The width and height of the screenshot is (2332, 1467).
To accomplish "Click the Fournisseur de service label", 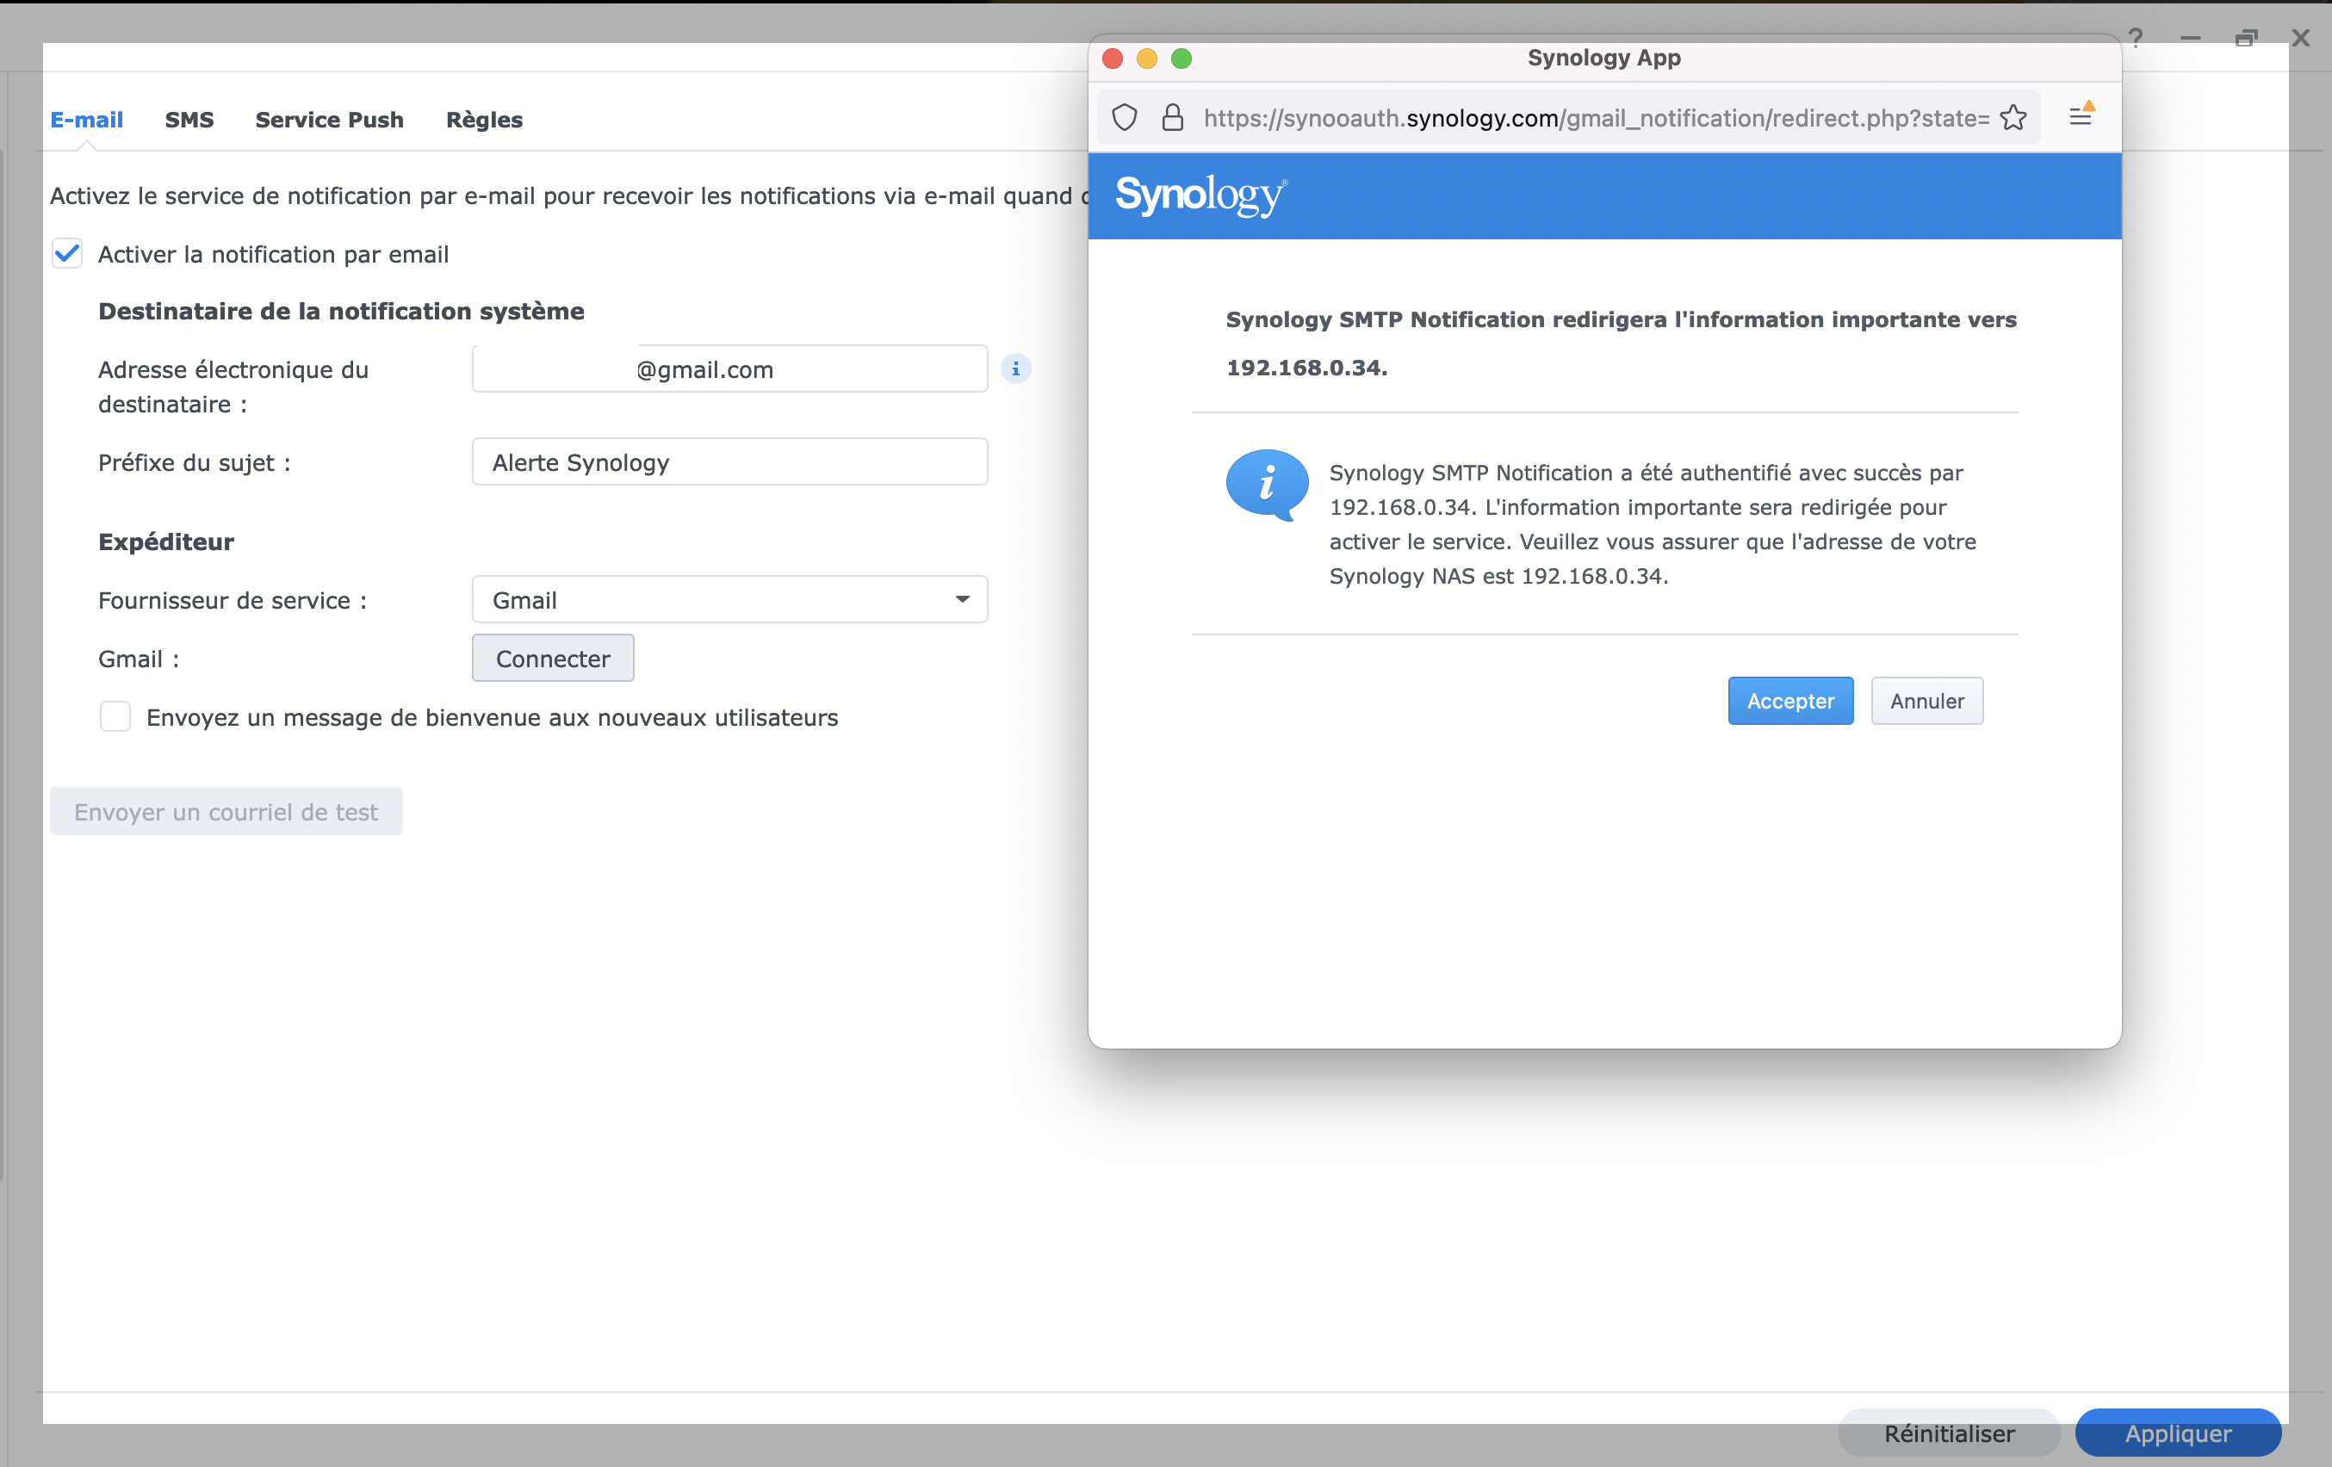I will pyautogui.click(x=233, y=600).
